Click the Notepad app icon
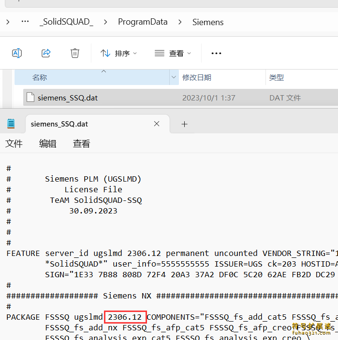 pyautogui.click(x=11, y=124)
